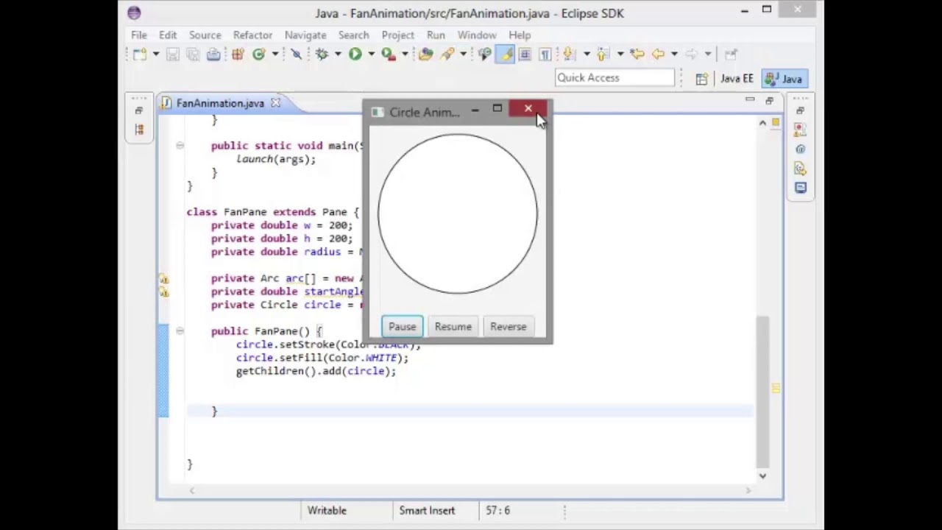Open the New wizard dropdown arrow
Image resolution: width=942 pixels, height=530 pixels.
coord(155,54)
